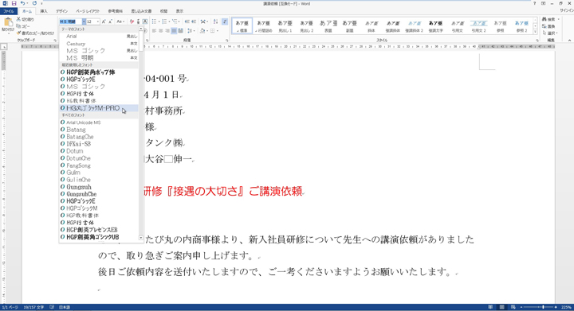Click the multilevel list icon

[x=175, y=22]
